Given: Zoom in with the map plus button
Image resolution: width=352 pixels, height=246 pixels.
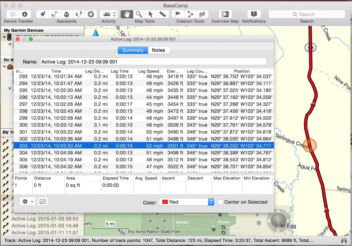Looking at the screenshot, I should 257,215.
